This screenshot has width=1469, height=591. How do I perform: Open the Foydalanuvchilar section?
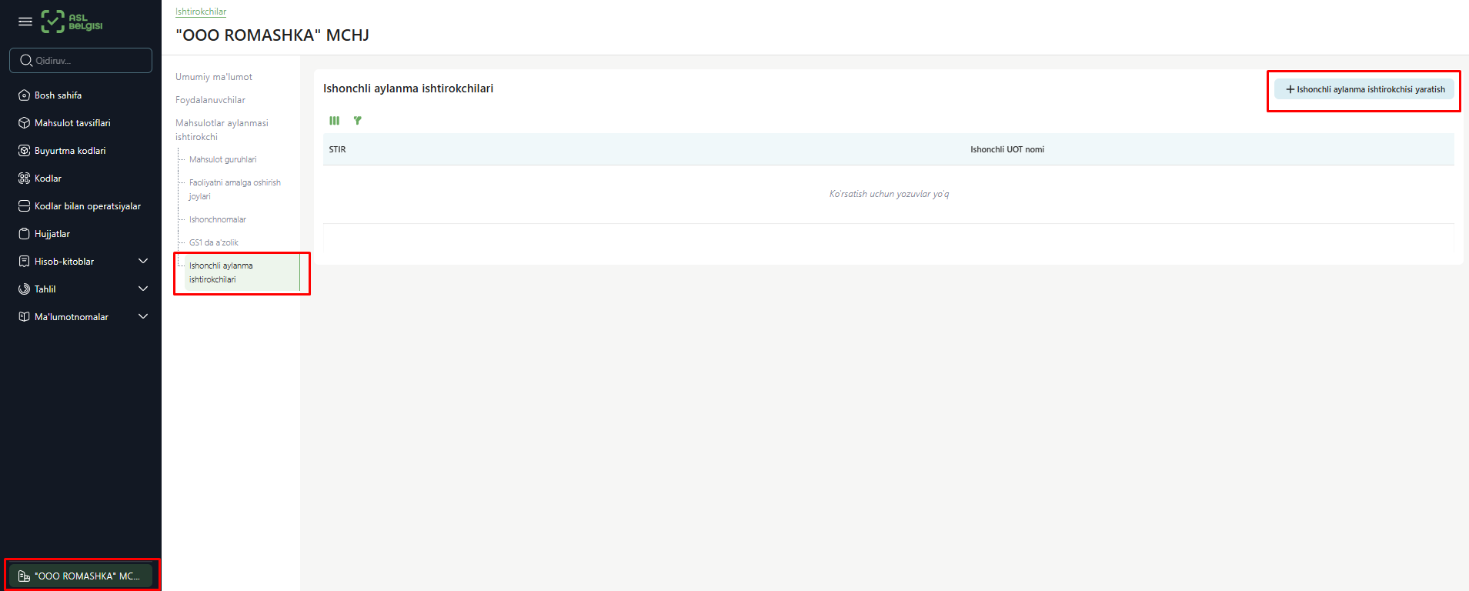click(x=210, y=100)
